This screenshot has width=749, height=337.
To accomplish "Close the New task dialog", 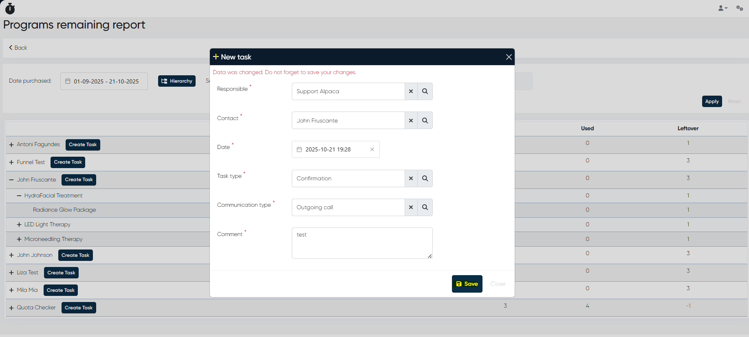I will click(x=509, y=57).
